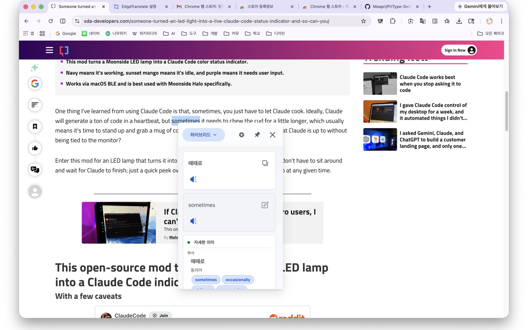This screenshot has width=528, height=330.
Task: Play pronunciation of source word sometimes
Action: 193,221
